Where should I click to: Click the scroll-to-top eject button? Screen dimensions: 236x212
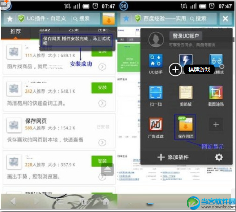[x=107, y=169]
